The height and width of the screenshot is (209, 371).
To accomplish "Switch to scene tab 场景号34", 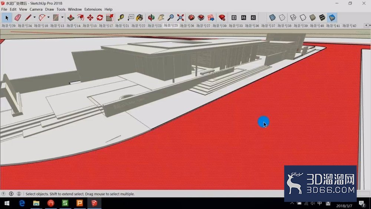I will pyautogui.click(x=25, y=26).
